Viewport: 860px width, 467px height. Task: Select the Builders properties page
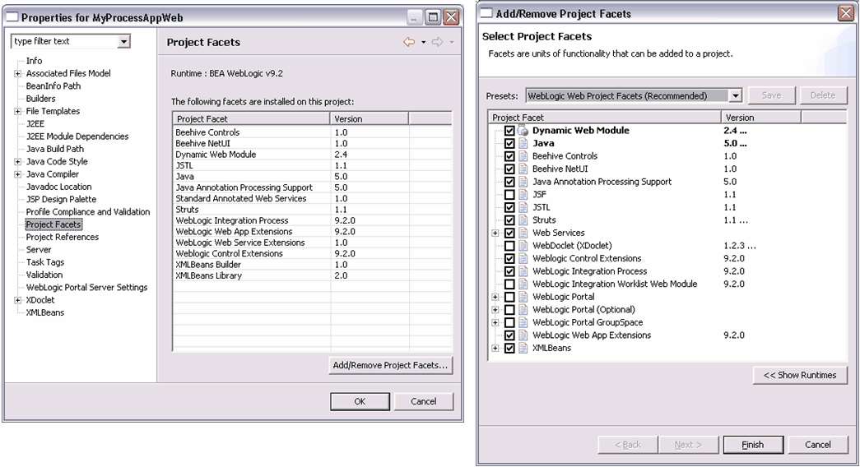[40, 99]
